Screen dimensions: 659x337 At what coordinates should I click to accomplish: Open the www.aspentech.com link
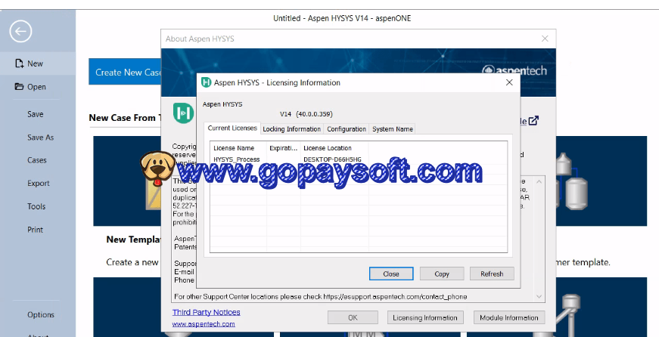pos(204,324)
